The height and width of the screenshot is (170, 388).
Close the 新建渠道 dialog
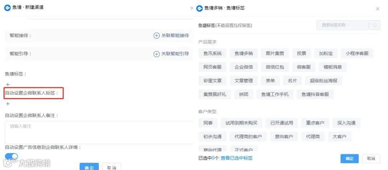[191, 8]
